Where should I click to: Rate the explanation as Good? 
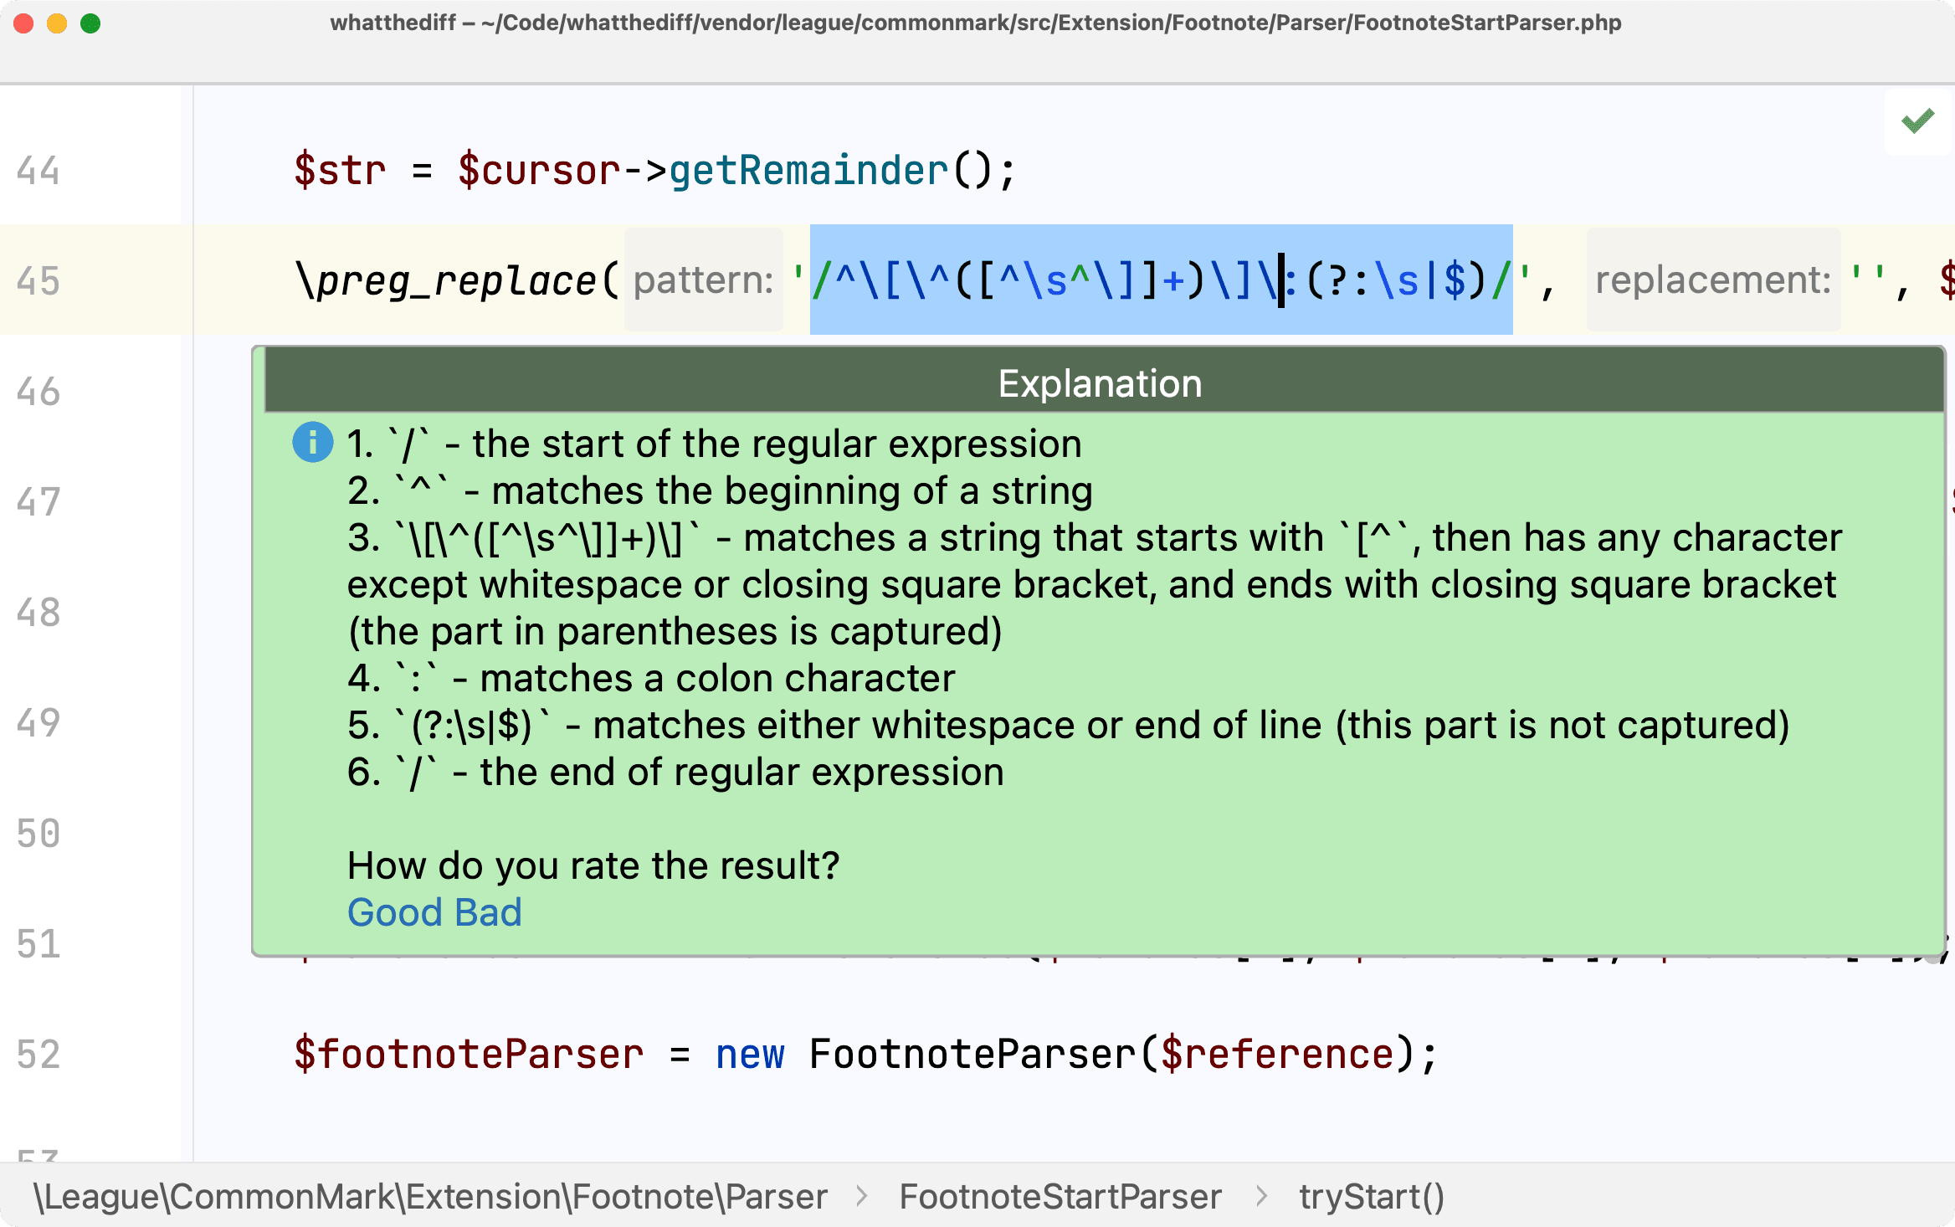click(395, 912)
